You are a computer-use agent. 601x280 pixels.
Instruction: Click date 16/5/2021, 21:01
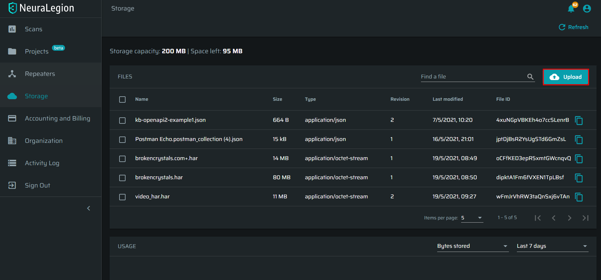453,139
